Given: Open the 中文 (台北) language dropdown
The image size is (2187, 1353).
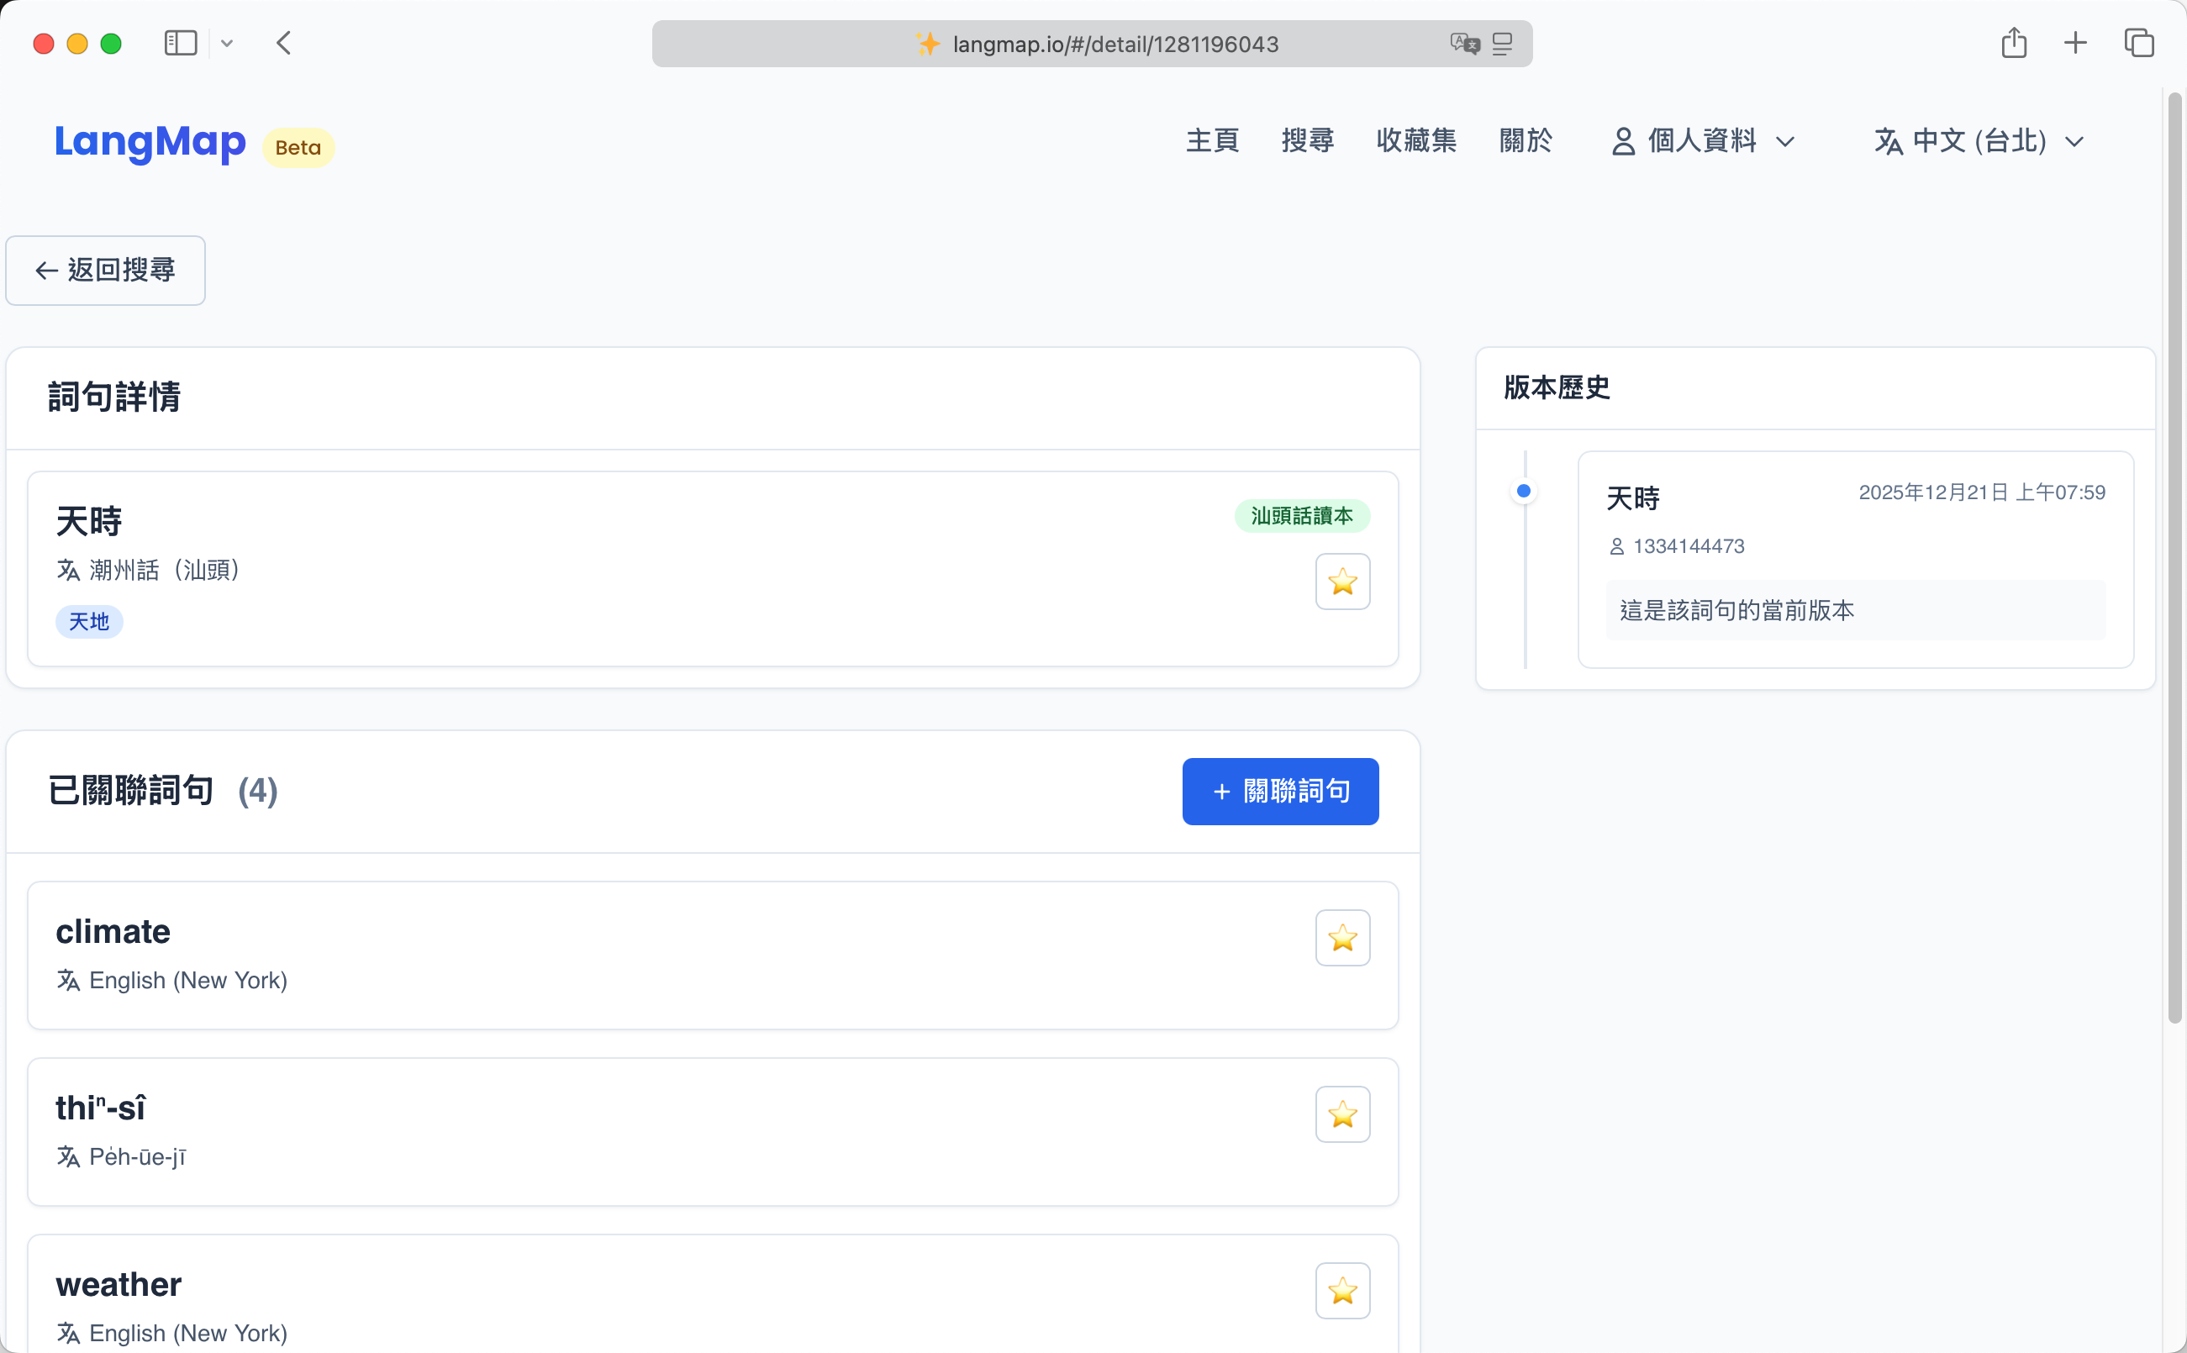Looking at the screenshot, I should coord(1979,141).
